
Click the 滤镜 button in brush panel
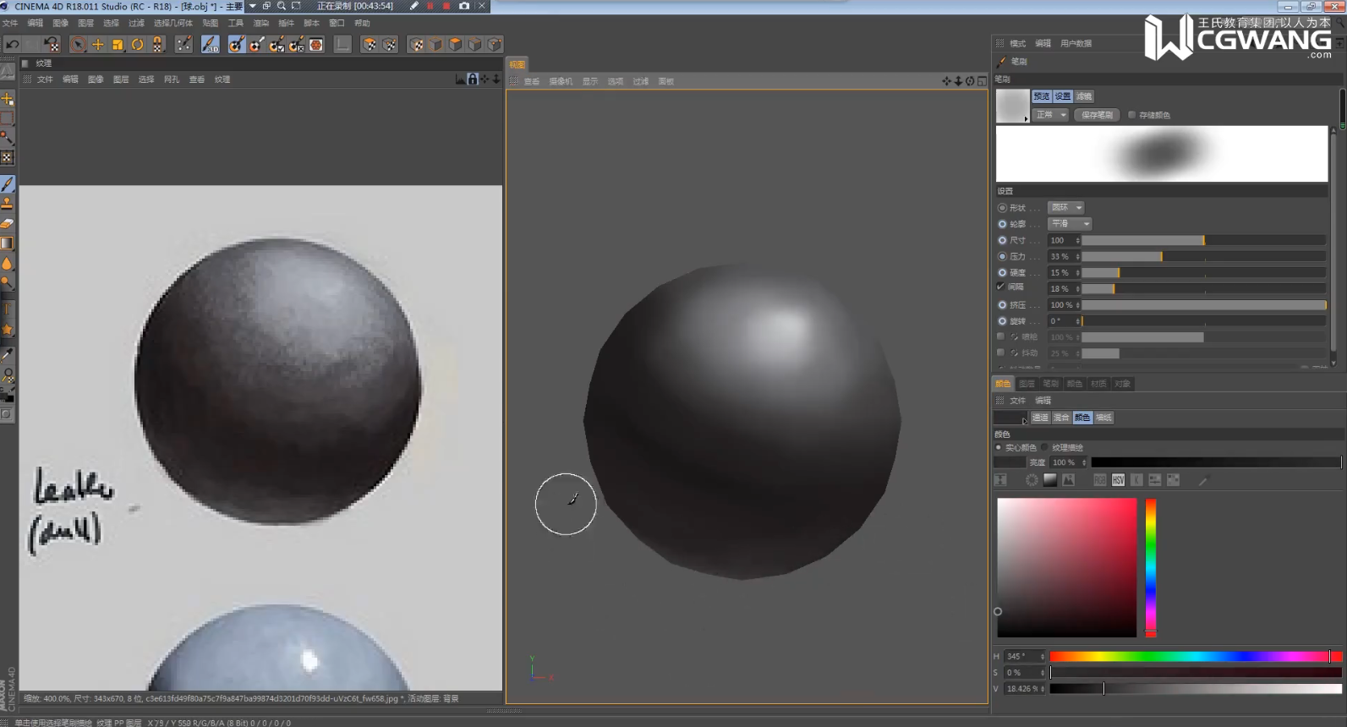(1084, 96)
